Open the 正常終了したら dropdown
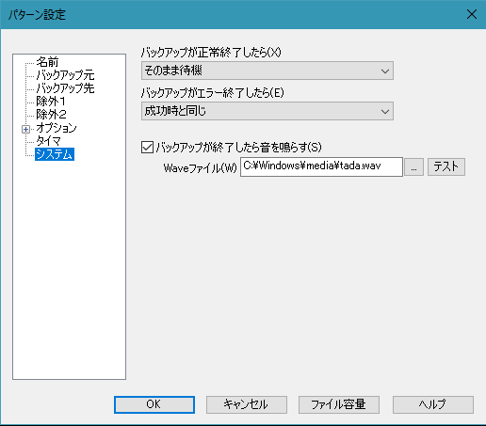Viewport: 486px width, 426px height. coord(267,71)
